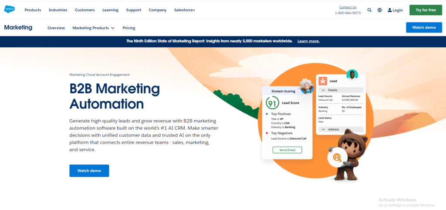Click the Salesforce cloud logo
The width and height of the screenshot is (446, 210).
[x=10, y=10]
